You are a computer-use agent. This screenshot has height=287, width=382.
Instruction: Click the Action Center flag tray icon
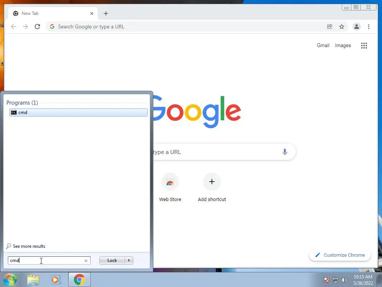pos(326,280)
